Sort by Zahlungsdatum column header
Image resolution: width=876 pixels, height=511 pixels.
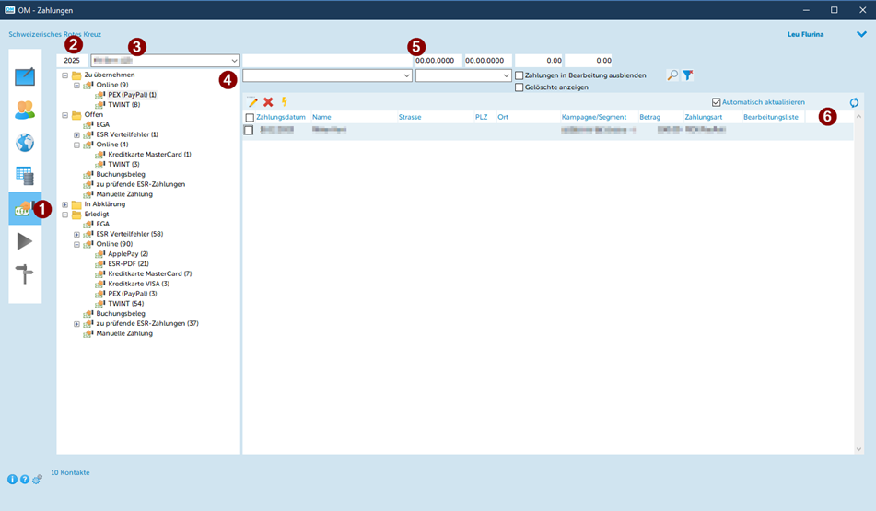(280, 117)
